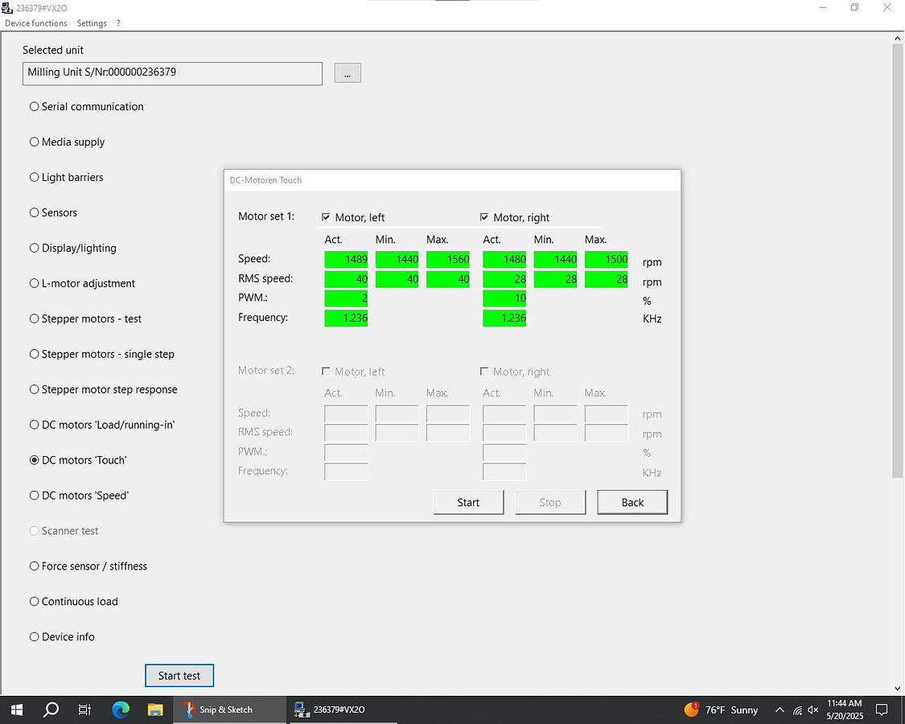
Task: Launch Microsoft Edge from taskbar
Action: pos(121,710)
